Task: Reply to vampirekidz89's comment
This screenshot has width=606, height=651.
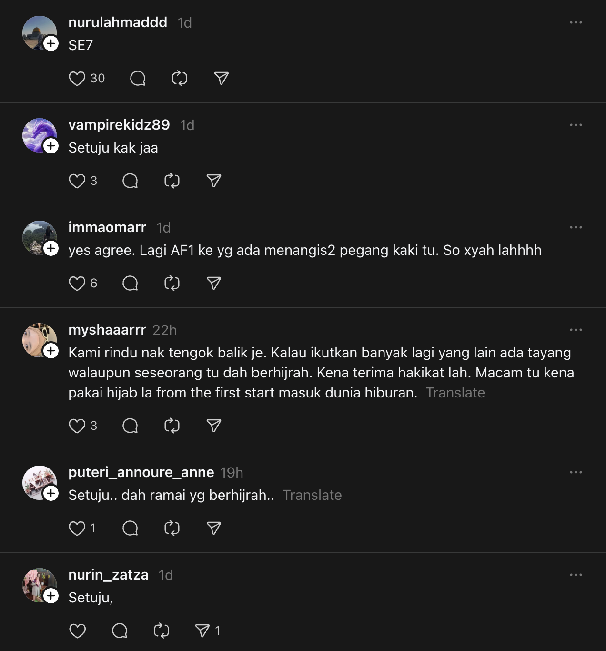Action: [x=130, y=181]
